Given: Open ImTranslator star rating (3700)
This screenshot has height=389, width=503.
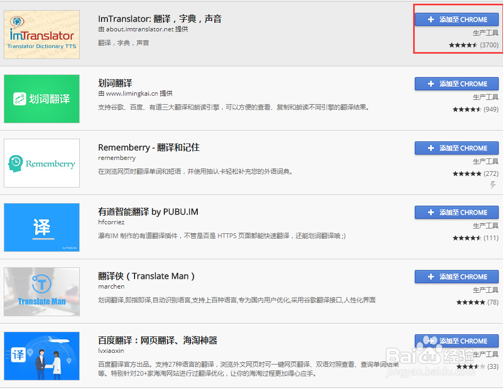Looking at the screenshot, I should tap(473, 45).
